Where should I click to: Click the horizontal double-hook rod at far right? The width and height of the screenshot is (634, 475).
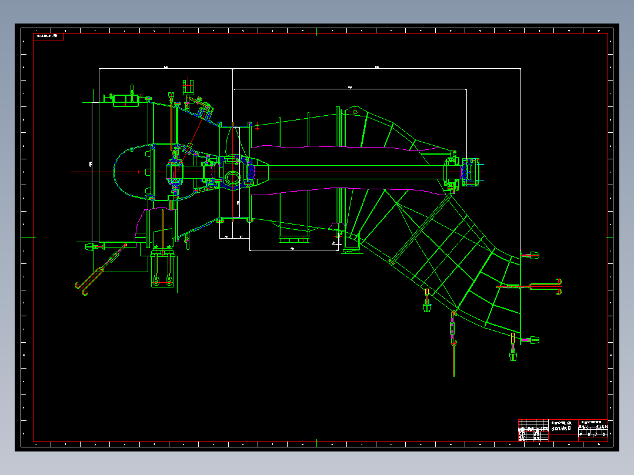(529, 287)
